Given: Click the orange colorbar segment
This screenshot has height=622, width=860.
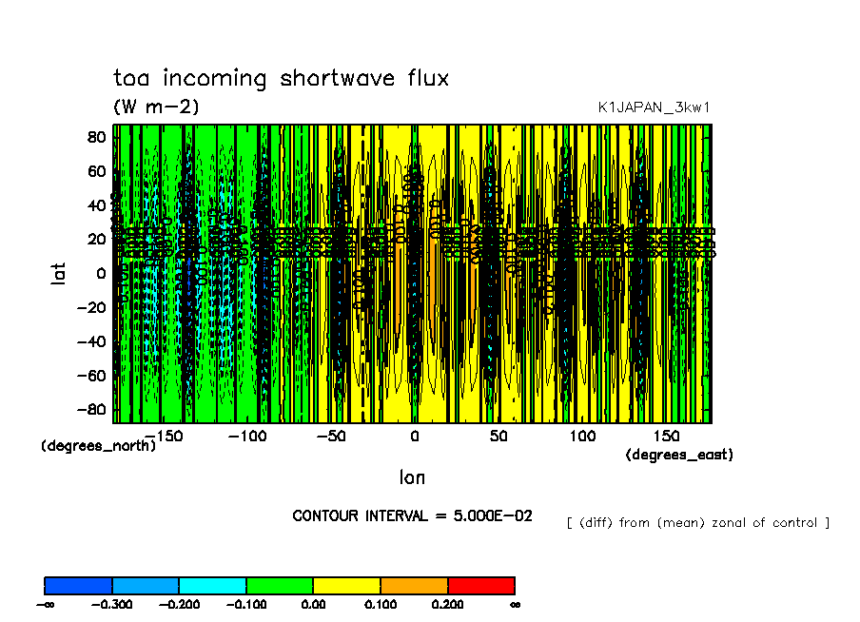Looking at the screenshot, I should [x=414, y=585].
